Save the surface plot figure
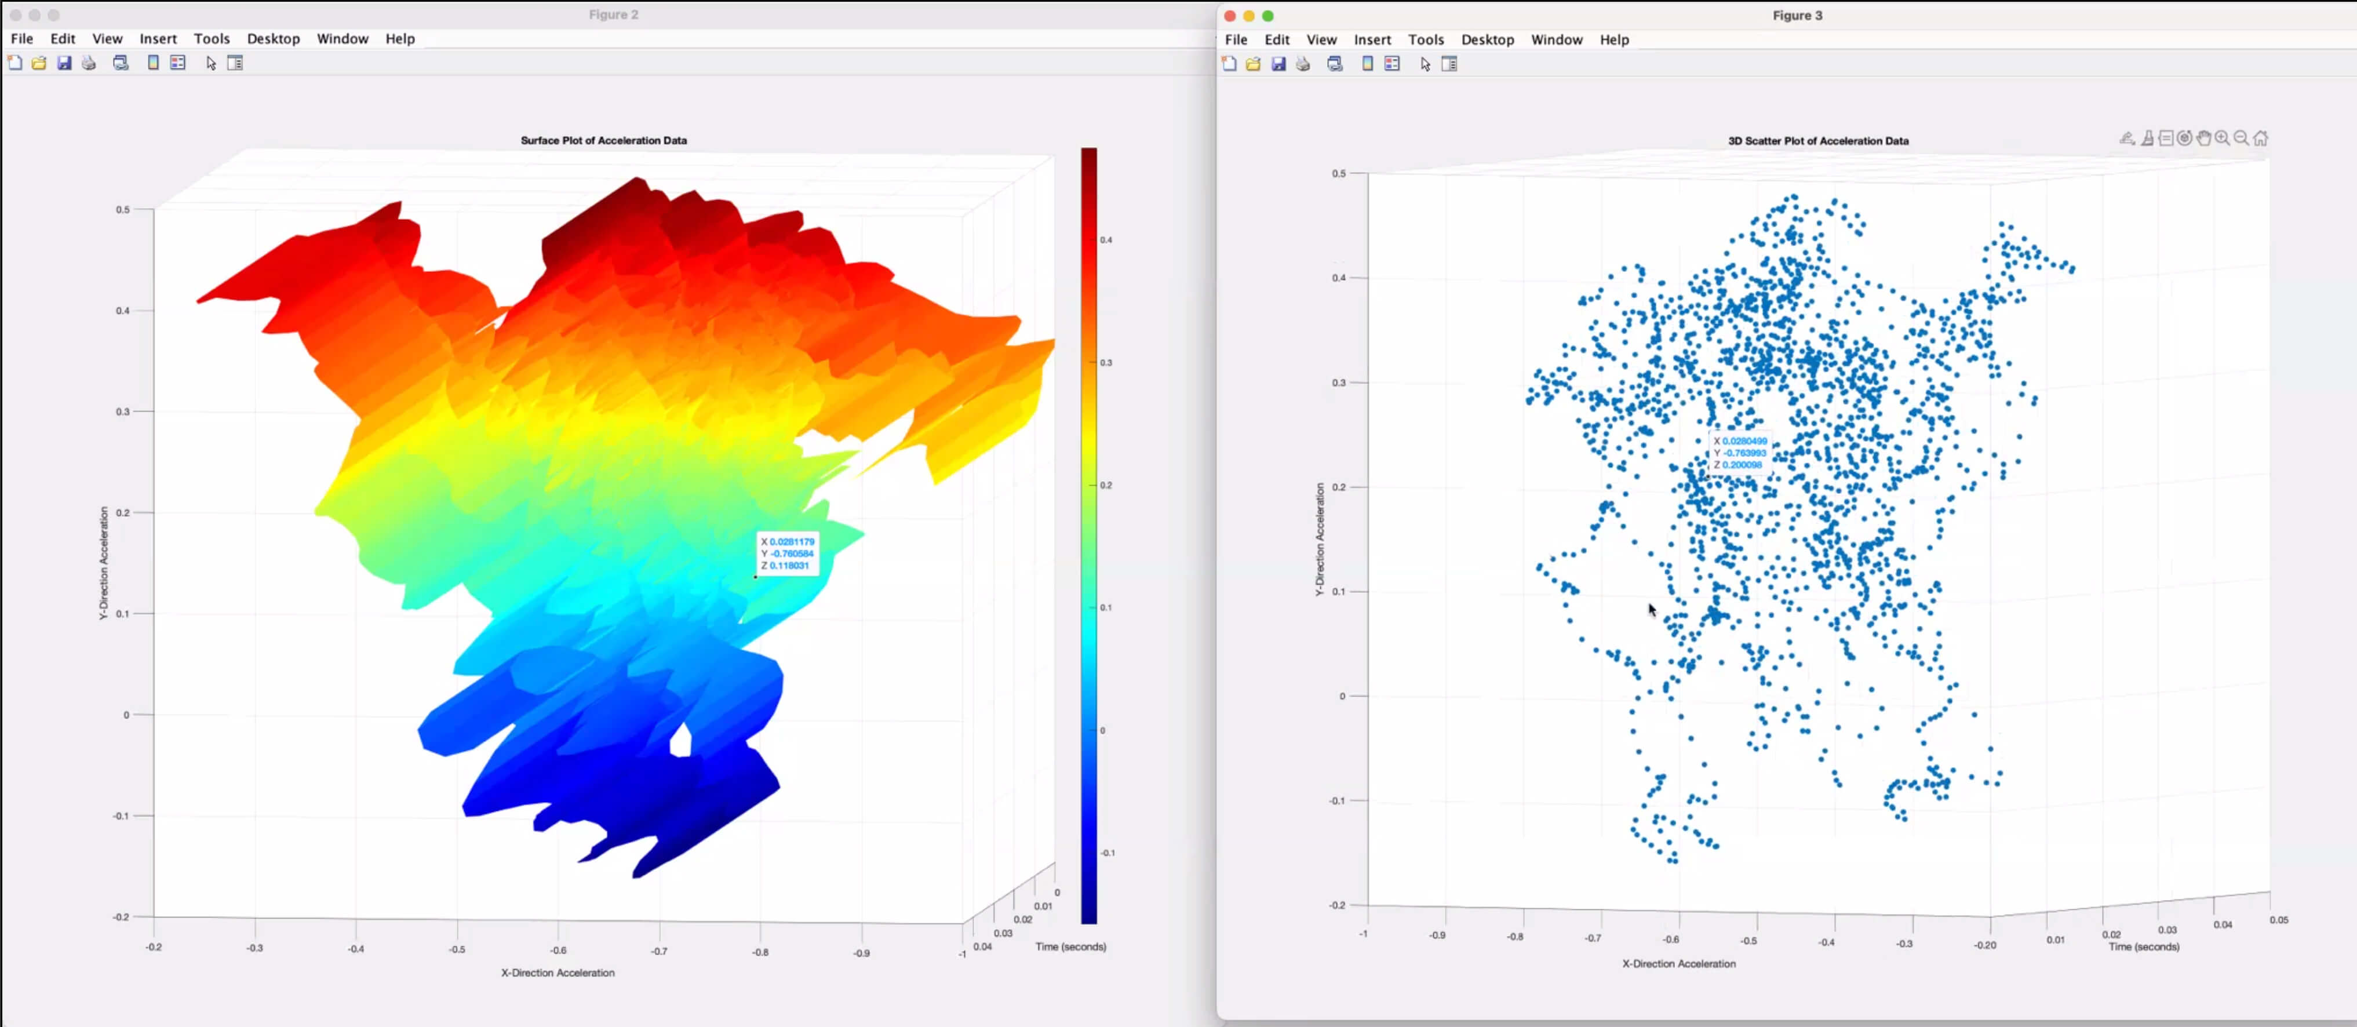 pos(64,62)
